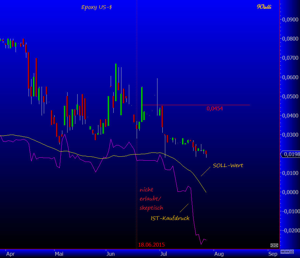
Task: Click the first horizontal arrows zoom icon
Action: tap(282, 252)
